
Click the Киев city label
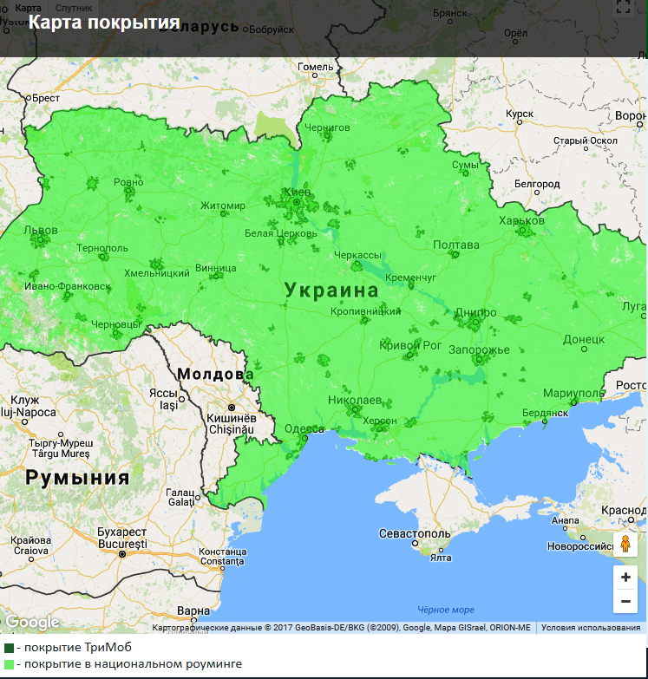tap(298, 192)
